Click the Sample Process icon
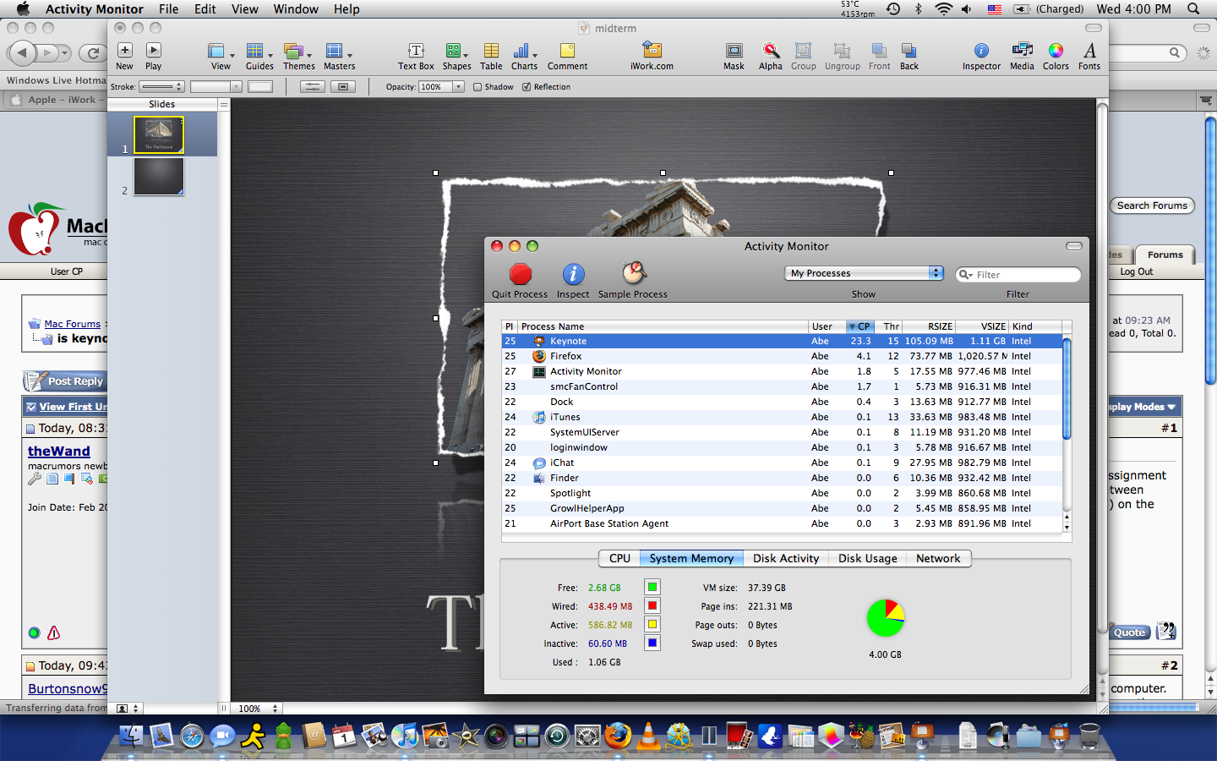This screenshot has height=761, width=1217. click(634, 273)
